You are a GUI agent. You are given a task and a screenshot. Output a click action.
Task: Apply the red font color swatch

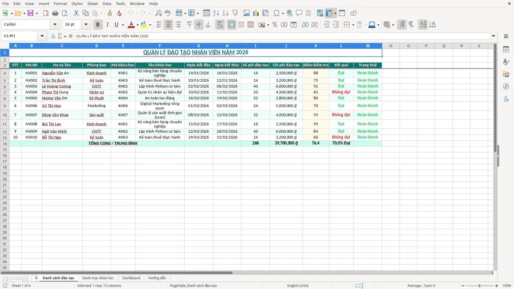click(x=131, y=25)
